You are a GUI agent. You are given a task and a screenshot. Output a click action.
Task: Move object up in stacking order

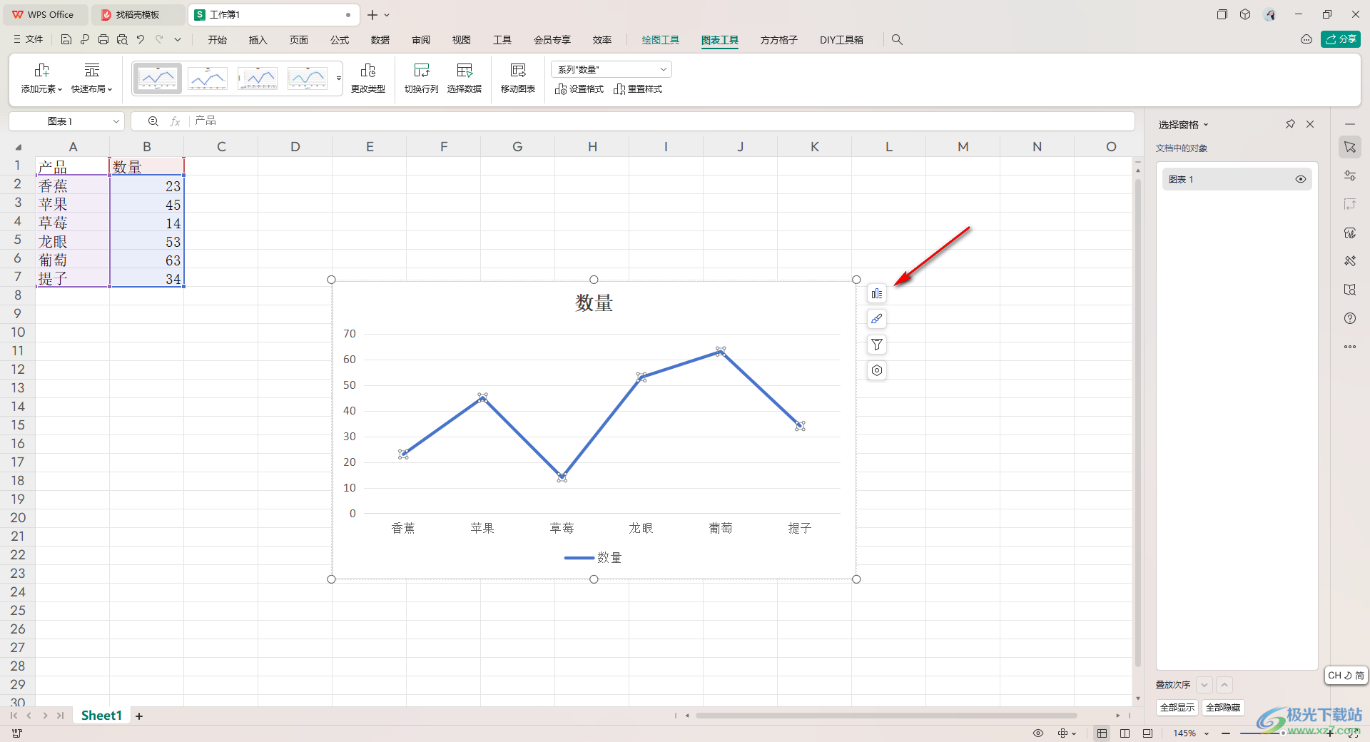coord(1224,685)
